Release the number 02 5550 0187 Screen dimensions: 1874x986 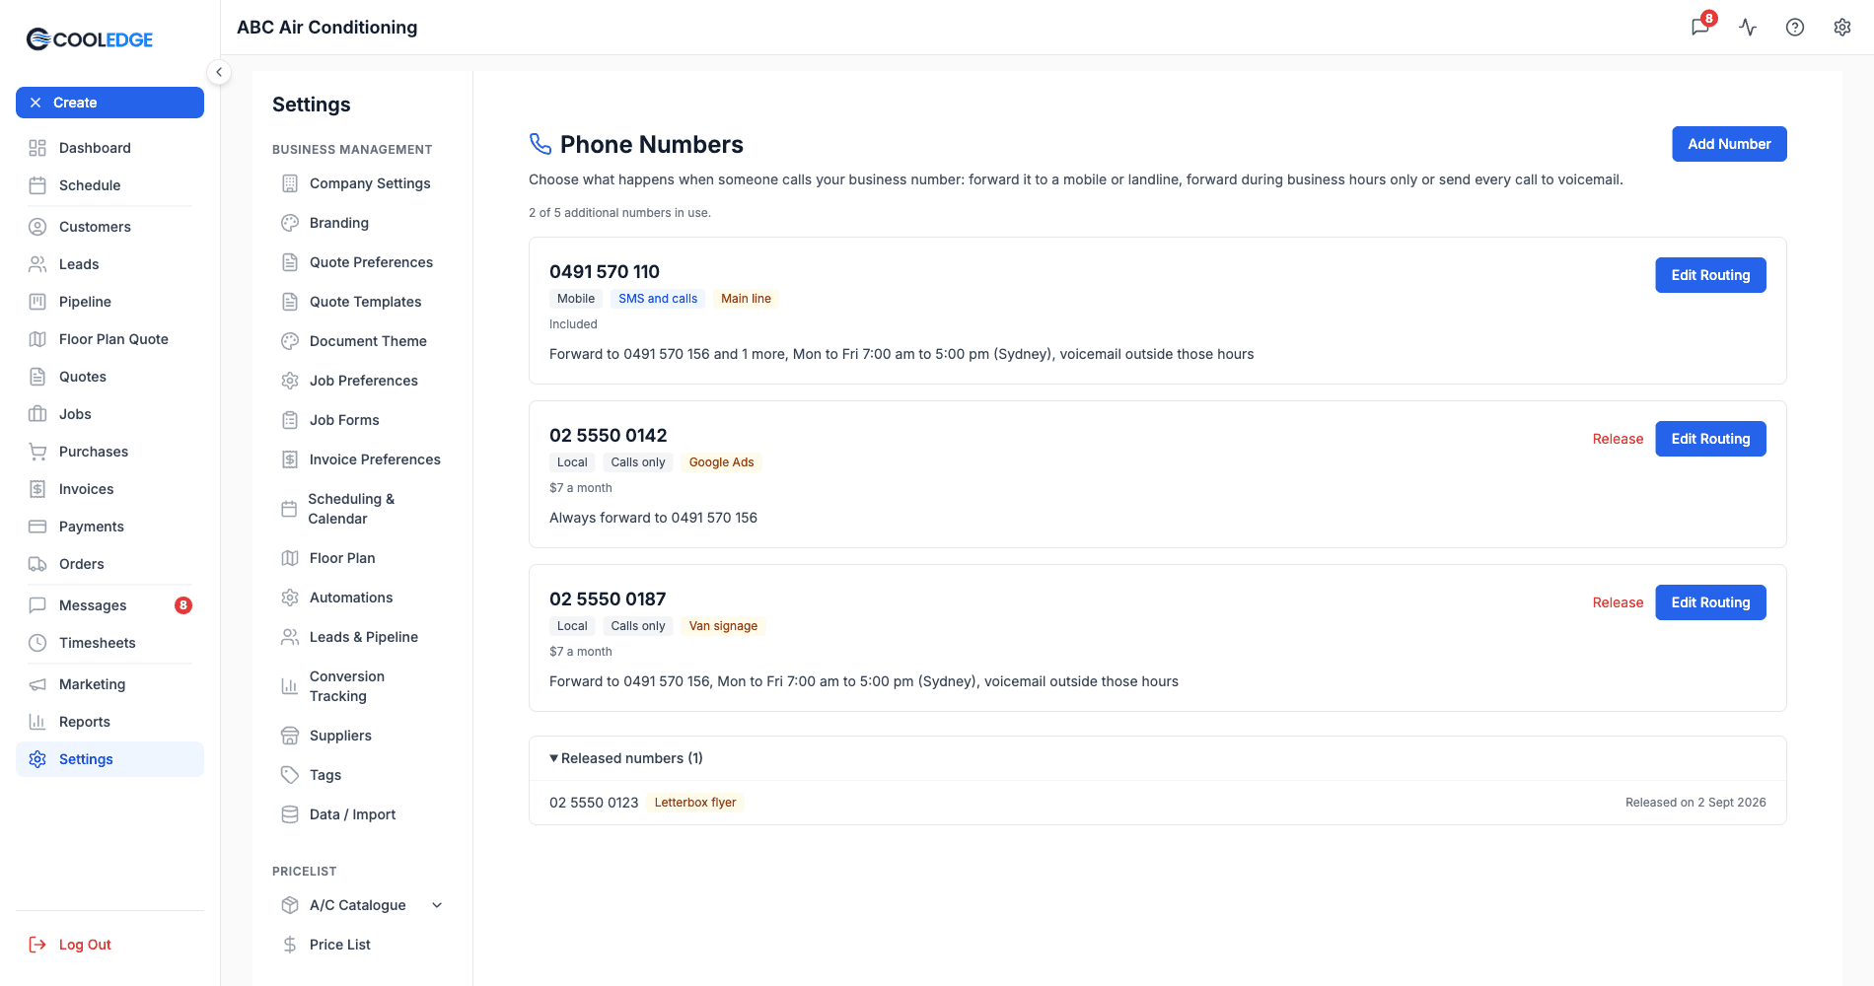[1618, 602]
